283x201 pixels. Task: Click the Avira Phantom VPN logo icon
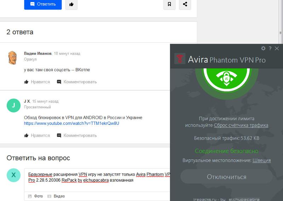click(x=180, y=59)
